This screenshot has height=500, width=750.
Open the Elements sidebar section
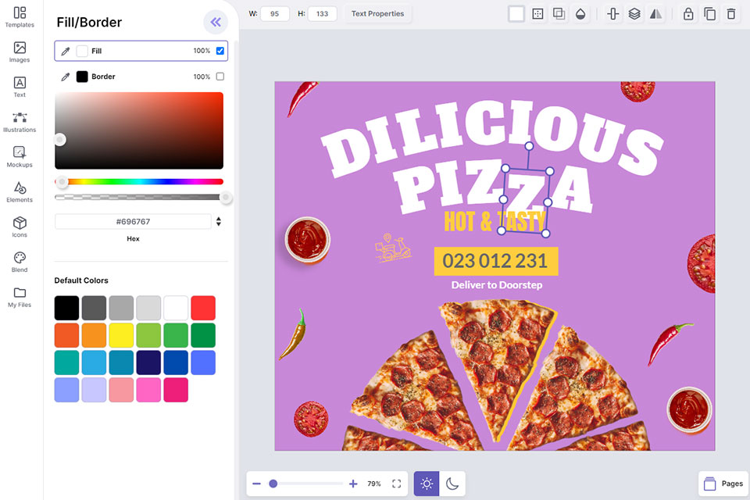point(20,191)
